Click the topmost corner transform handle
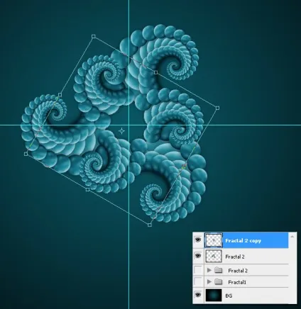This screenshot has height=309, width=301. coord(94,36)
